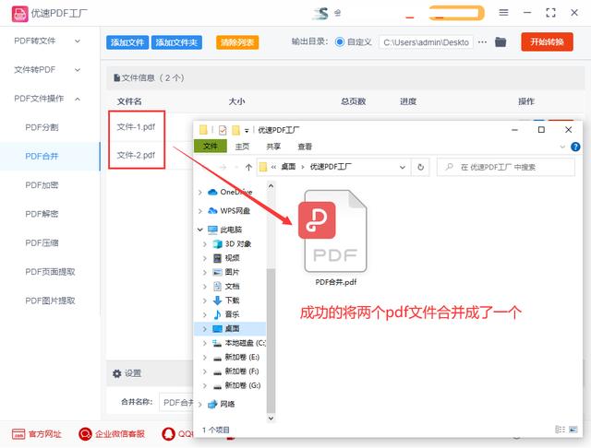This screenshot has width=591, height=448.
Task: Click the QQ customer service icon
Action: [x=168, y=434]
